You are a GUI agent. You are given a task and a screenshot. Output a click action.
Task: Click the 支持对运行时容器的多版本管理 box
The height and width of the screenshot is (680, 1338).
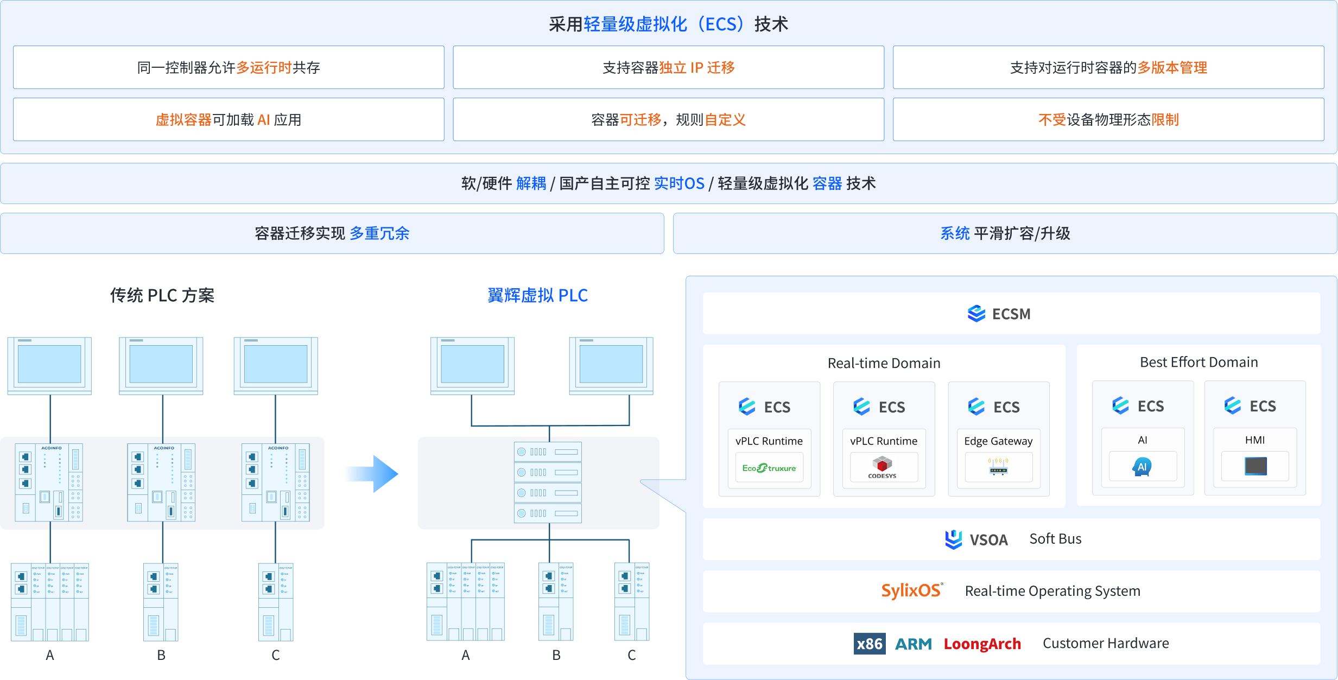pos(1108,67)
